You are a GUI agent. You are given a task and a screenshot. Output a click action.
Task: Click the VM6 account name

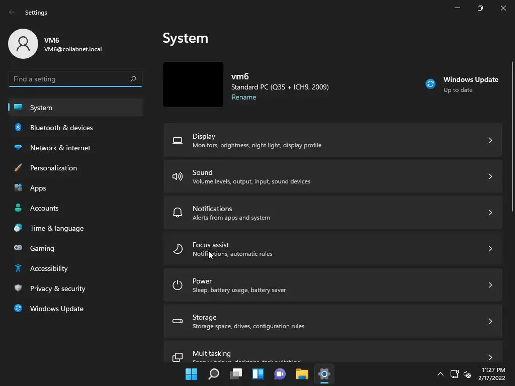click(52, 40)
